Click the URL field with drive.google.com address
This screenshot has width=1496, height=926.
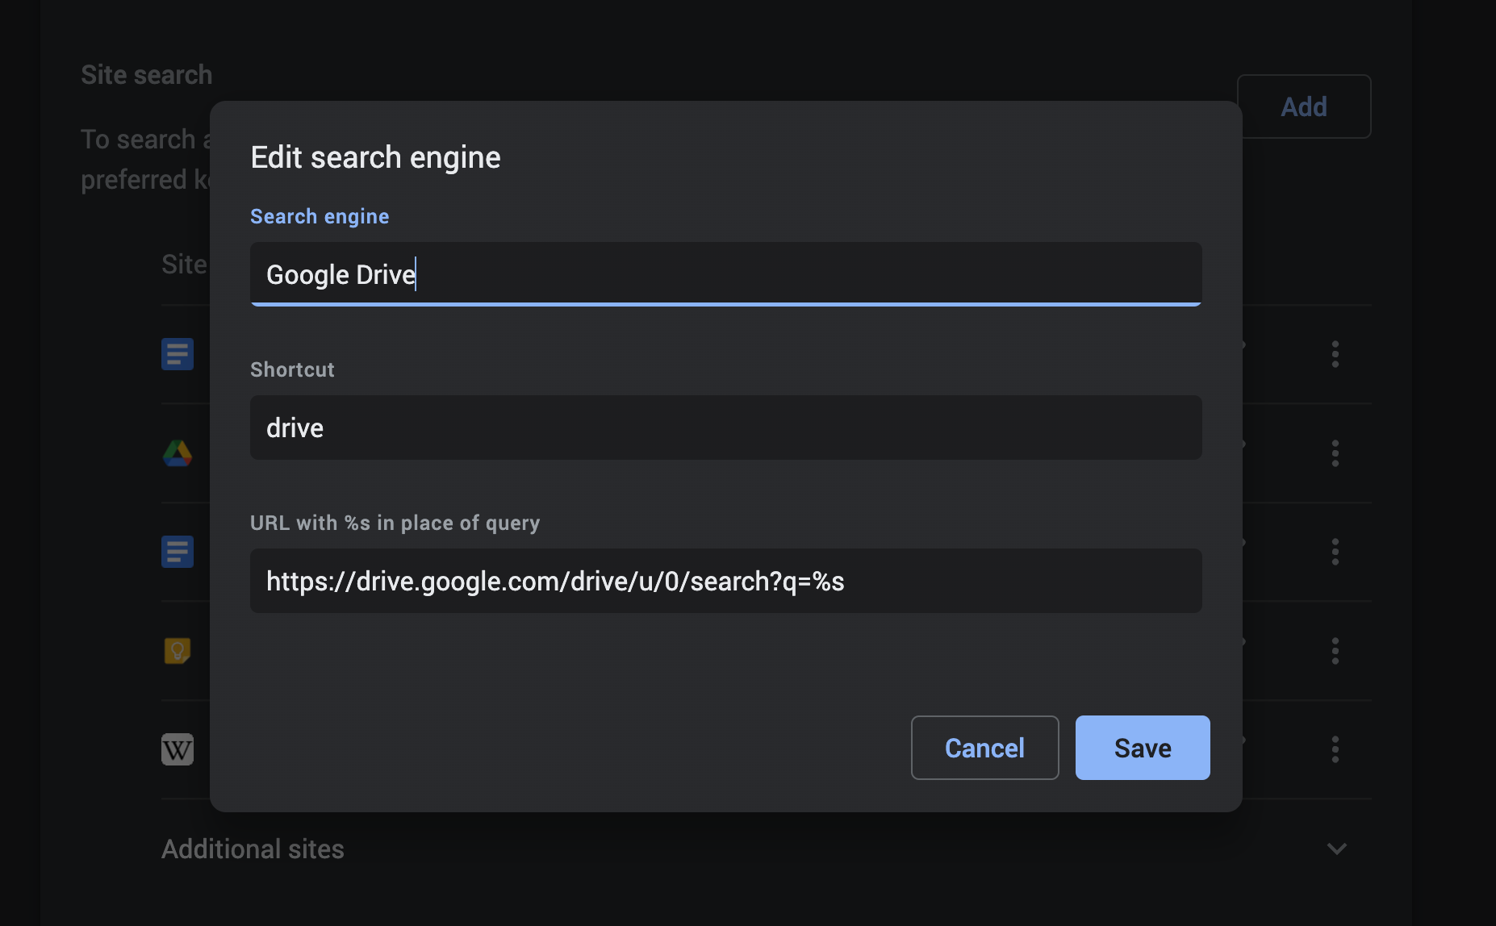point(725,581)
